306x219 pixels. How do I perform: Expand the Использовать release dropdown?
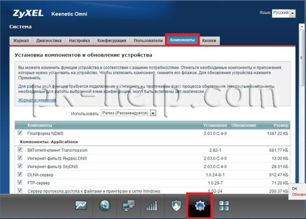pyautogui.click(x=129, y=113)
